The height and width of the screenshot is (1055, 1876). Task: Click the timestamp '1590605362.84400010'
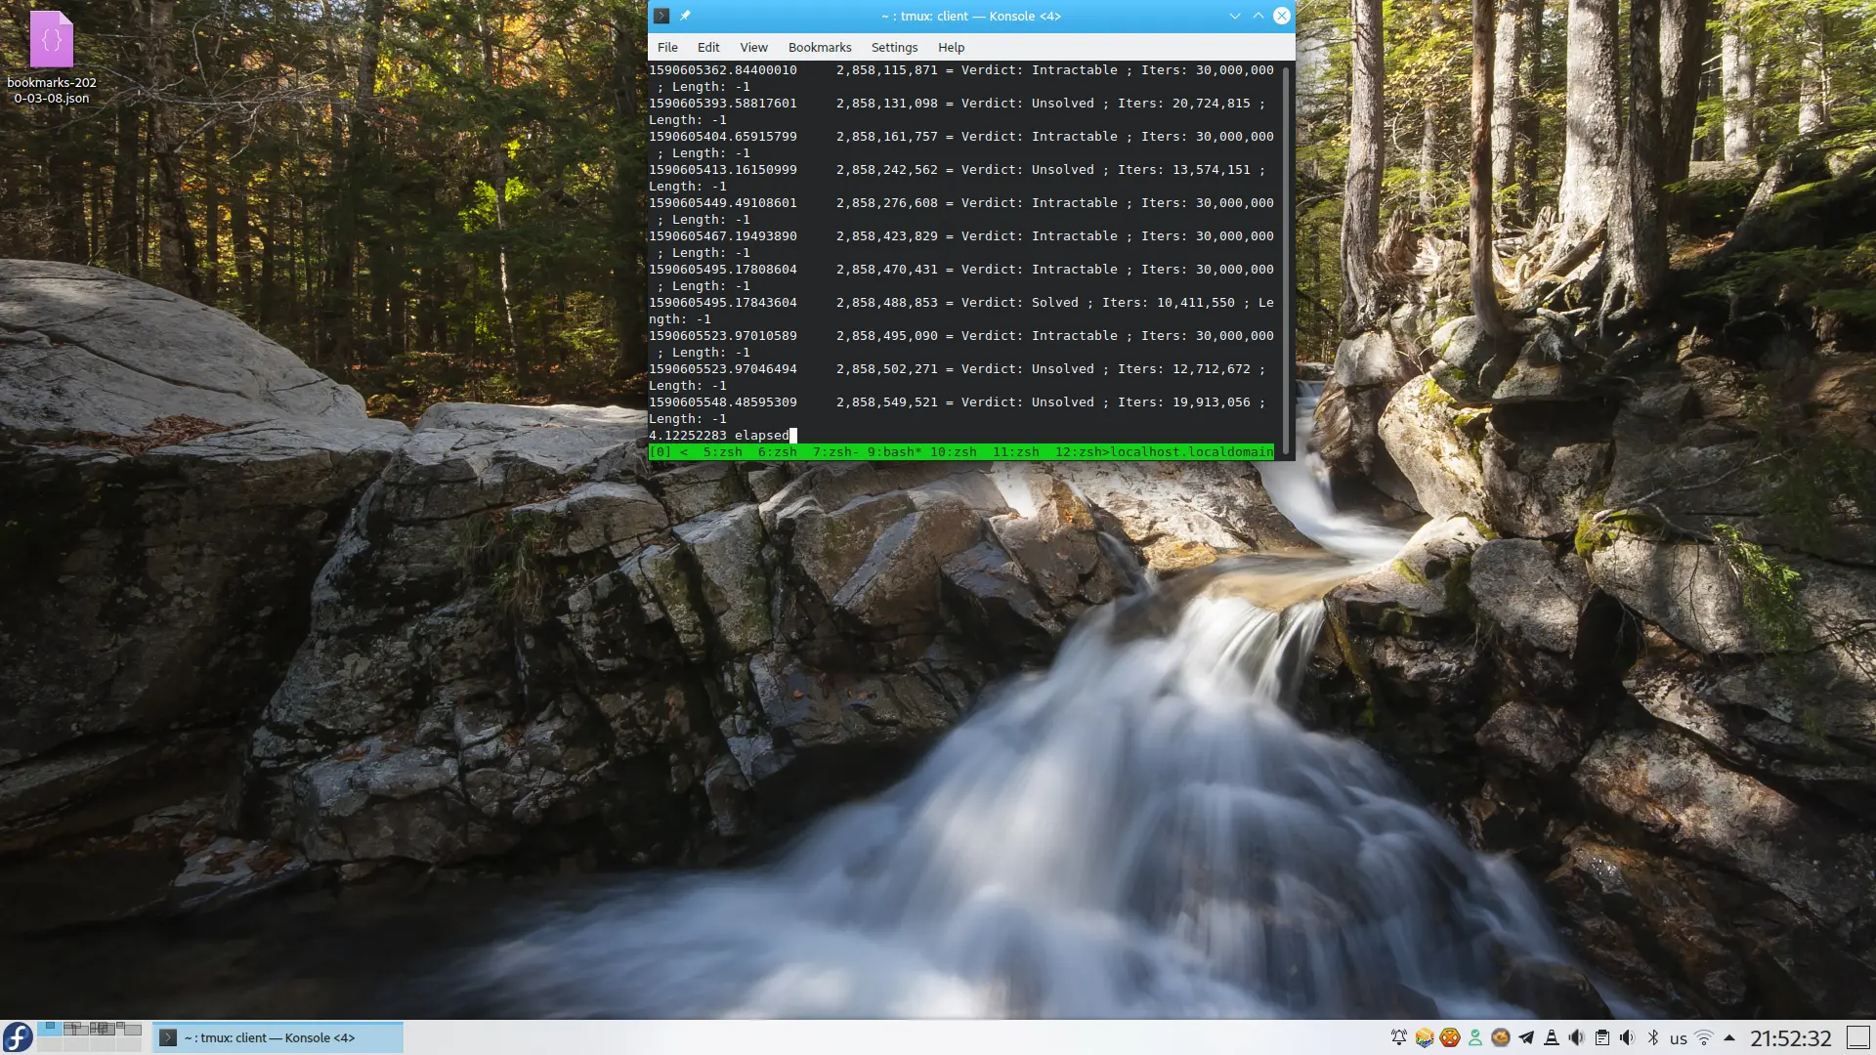(x=722, y=69)
